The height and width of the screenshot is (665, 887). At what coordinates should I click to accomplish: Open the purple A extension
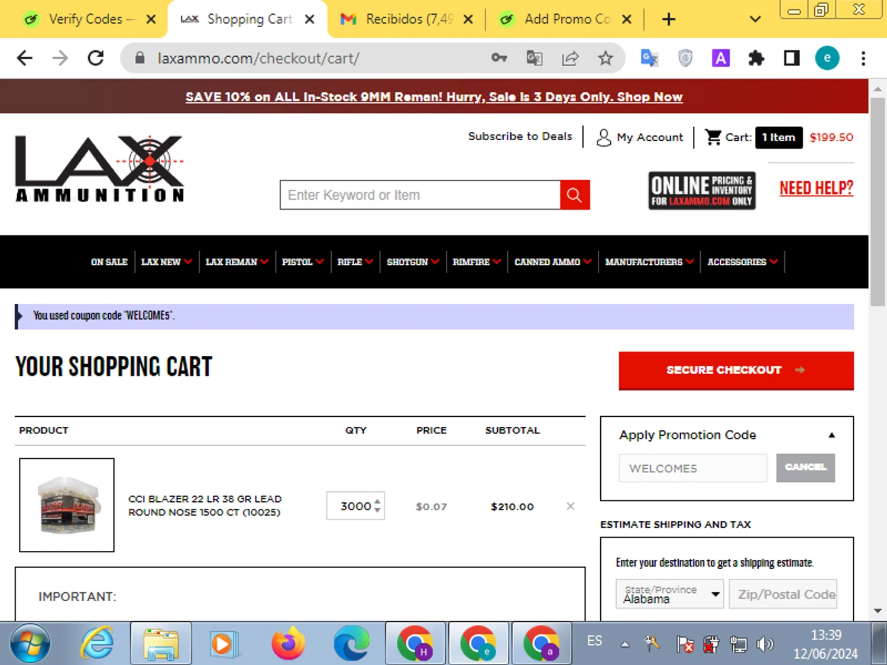(x=720, y=58)
